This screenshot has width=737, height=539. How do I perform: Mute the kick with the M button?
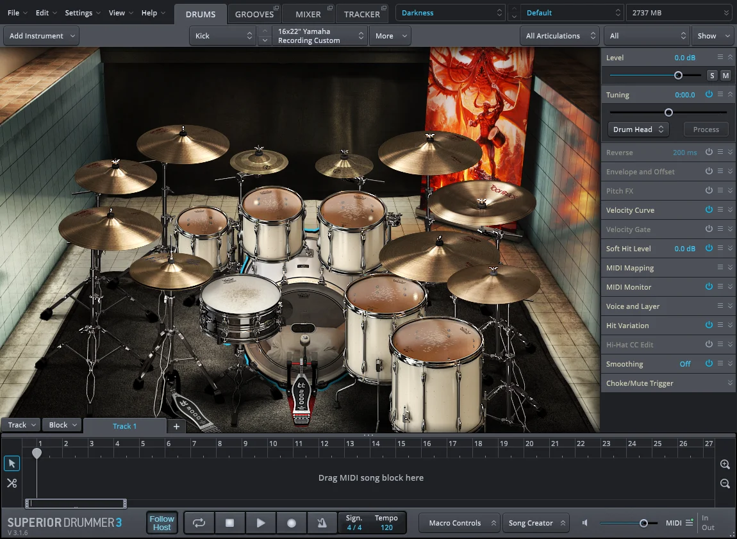coord(725,75)
